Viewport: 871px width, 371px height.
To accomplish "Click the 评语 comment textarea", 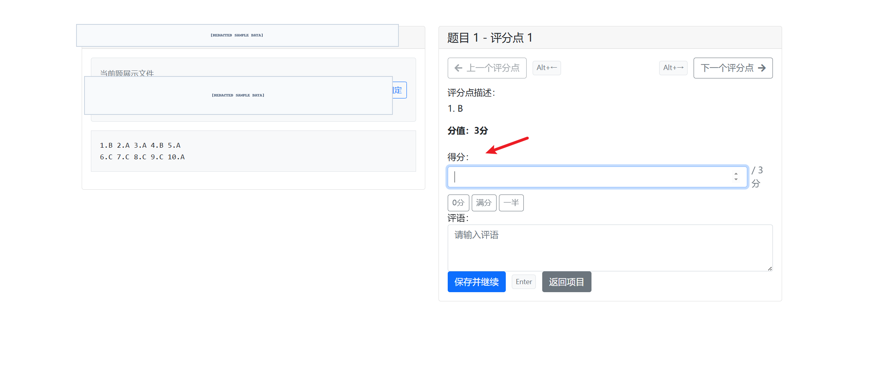I will click(610, 248).
